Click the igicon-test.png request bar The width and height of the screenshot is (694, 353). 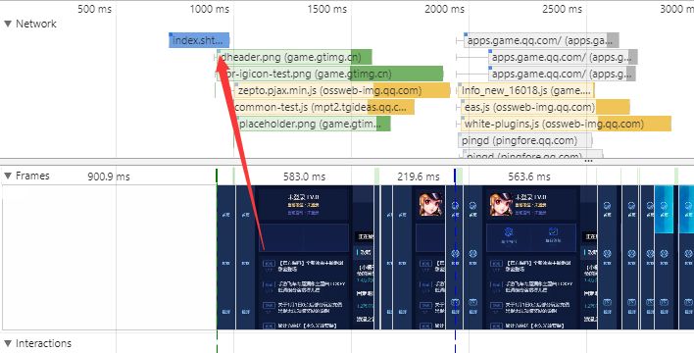coord(330,74)
